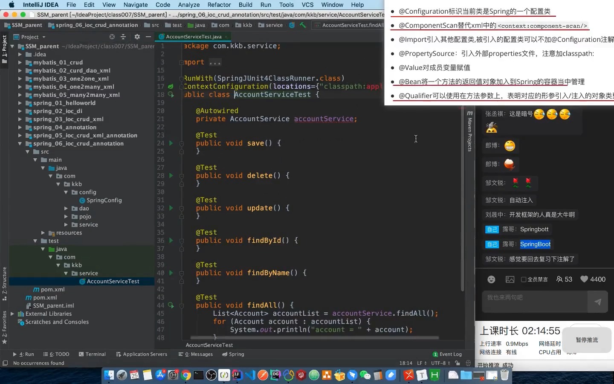Send chat message with paper plane icon
This screenshot has width=614, height=384.
(x=598, y=302)
